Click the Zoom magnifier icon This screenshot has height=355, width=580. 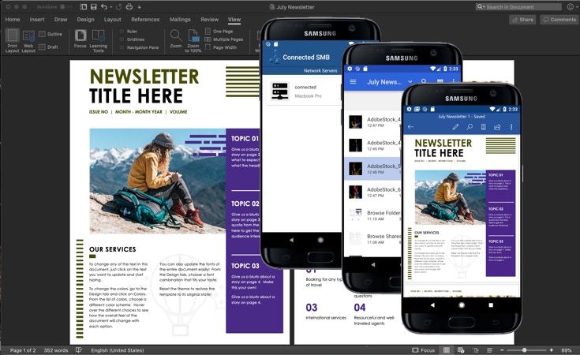click(x=176, y=36)
